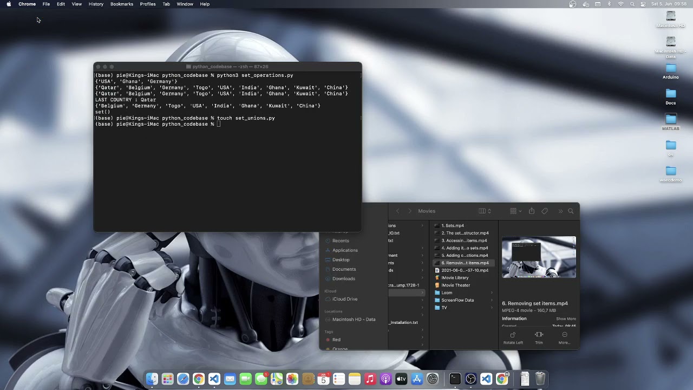Launch OBS from the Dock
The image size is (693, 390).
(x=470, y=379)
